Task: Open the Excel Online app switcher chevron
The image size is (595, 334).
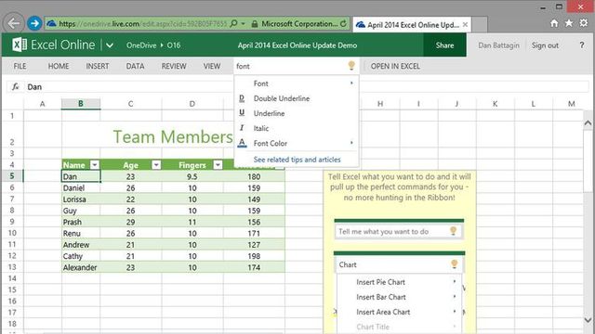Action: point(110,45)
